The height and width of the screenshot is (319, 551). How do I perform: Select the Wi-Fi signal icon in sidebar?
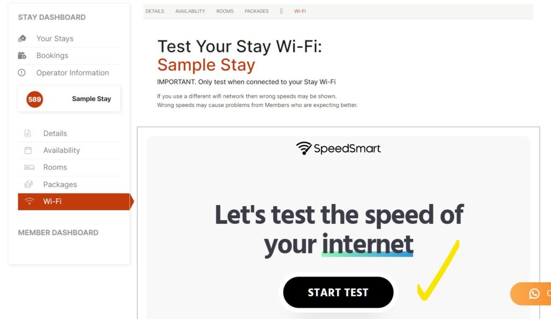pyautogui.click(x=29, y=201)
